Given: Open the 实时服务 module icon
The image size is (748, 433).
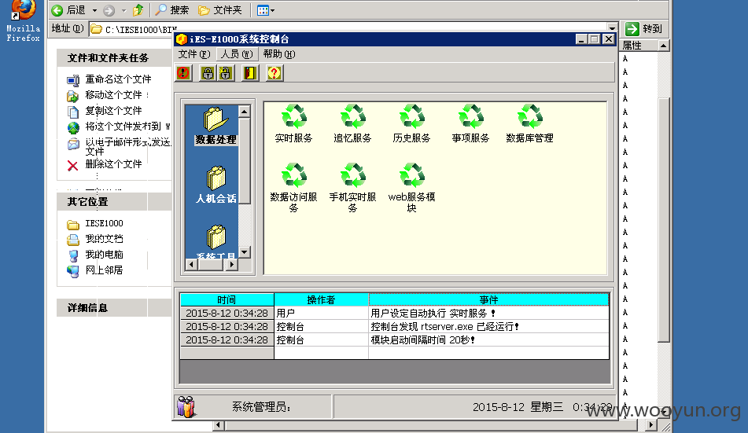Looking at the screenshot, I should pyautogui.click(x=294, y=123).
